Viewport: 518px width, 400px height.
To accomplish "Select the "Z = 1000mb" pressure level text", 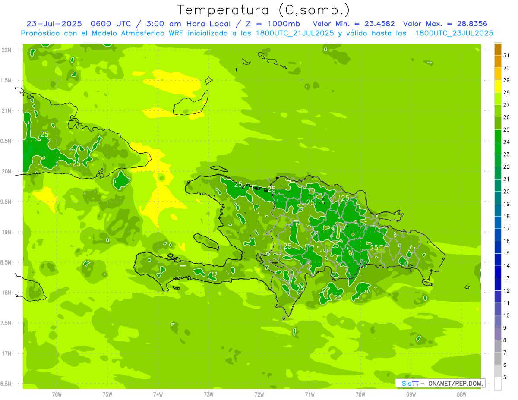I will coord(273,24).
